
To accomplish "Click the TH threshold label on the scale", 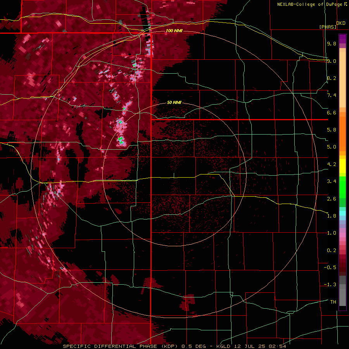I will pos(333,302).
